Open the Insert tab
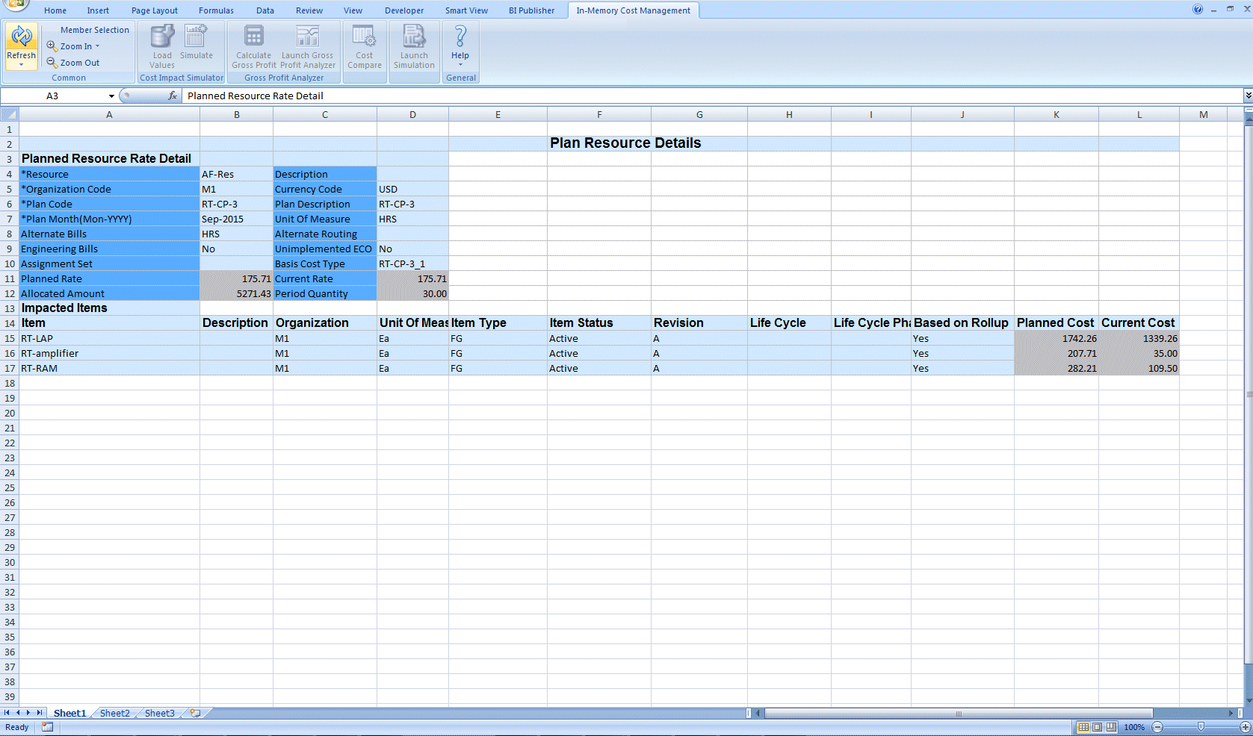Image resolution: width=1253 pixels, height=736 pixels. click(98, 10)
